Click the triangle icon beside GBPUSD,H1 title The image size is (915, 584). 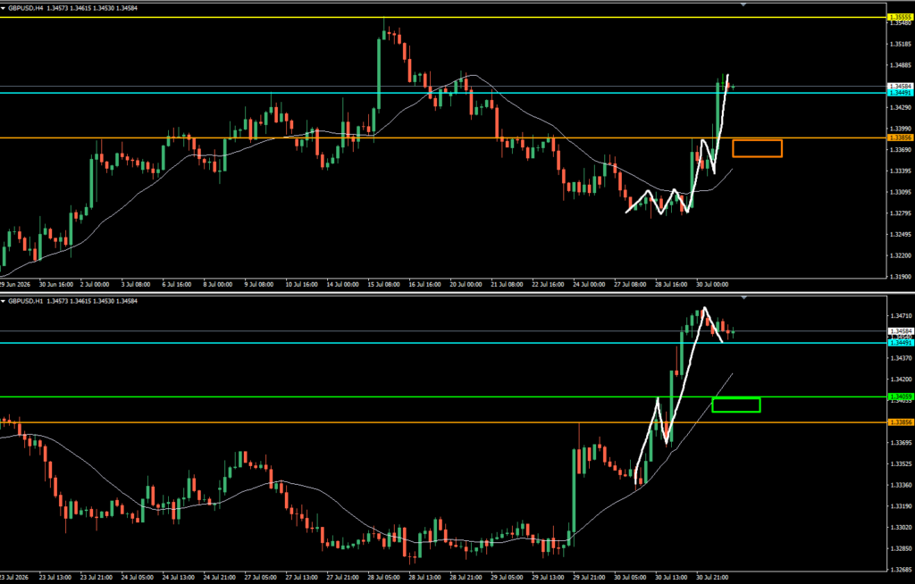[3, 301]
